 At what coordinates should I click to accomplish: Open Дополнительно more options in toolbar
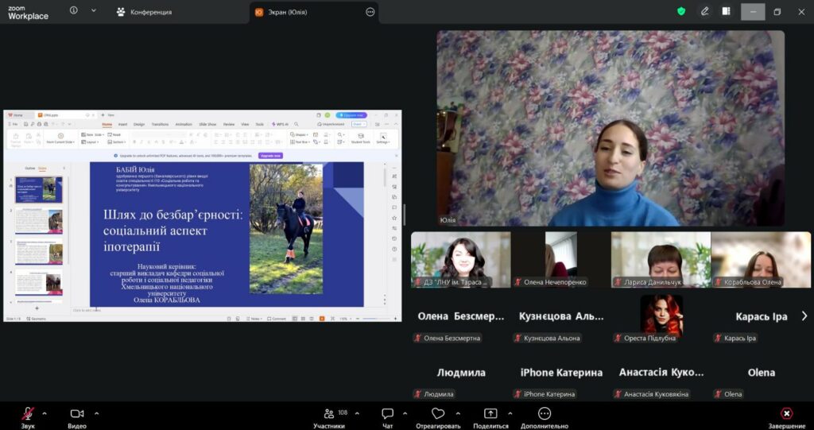click(x=545, y=418)
